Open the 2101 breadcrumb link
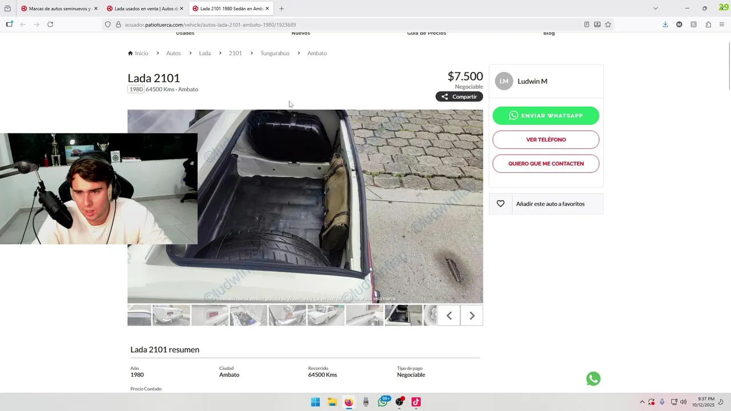 pyautogui.click(x=235, y=53)
